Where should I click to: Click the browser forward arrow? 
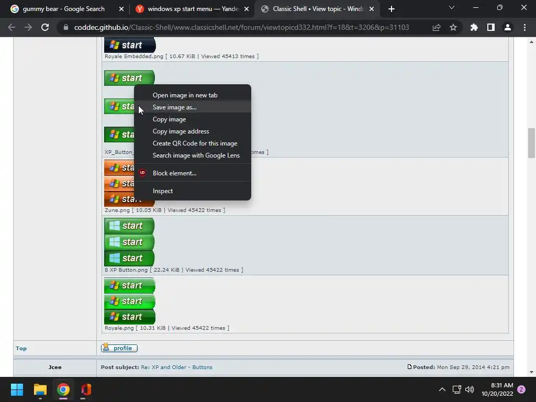tap(28, 27)
